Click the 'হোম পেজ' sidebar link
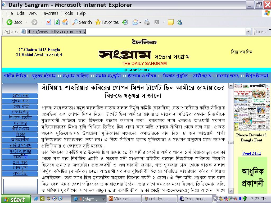Screen dimensions: 271x203 (x=20, y=95)
